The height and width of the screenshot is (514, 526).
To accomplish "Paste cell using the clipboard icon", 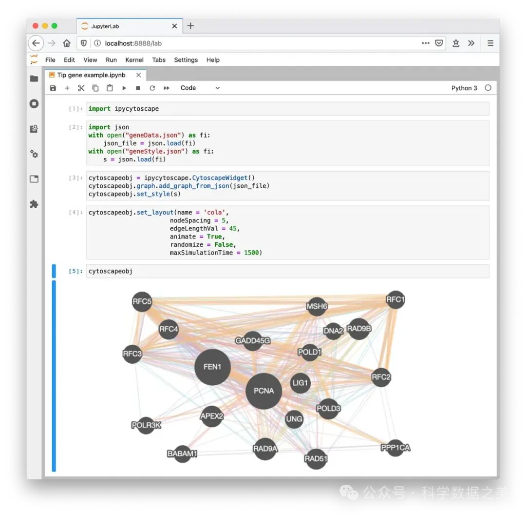I will pyautogui.click(x=110, y=88).
